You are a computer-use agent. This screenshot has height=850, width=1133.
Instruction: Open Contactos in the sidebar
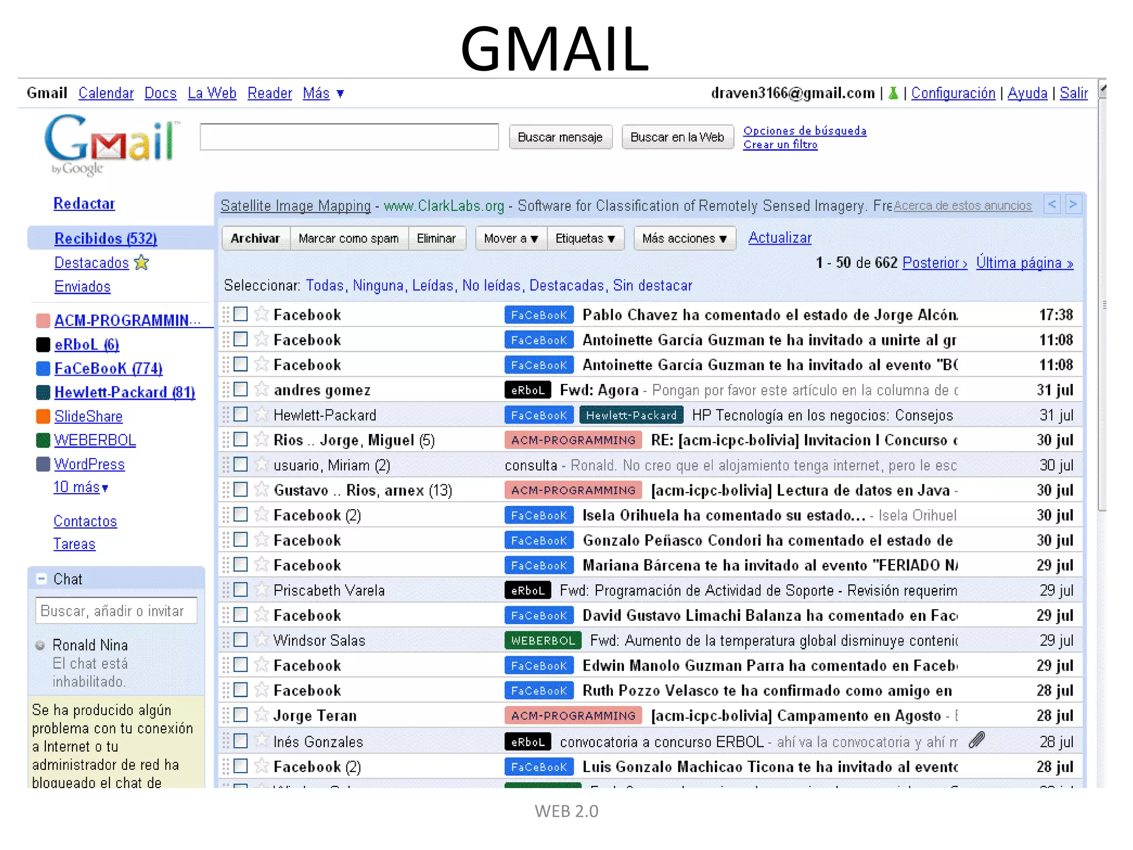[85, 521]
